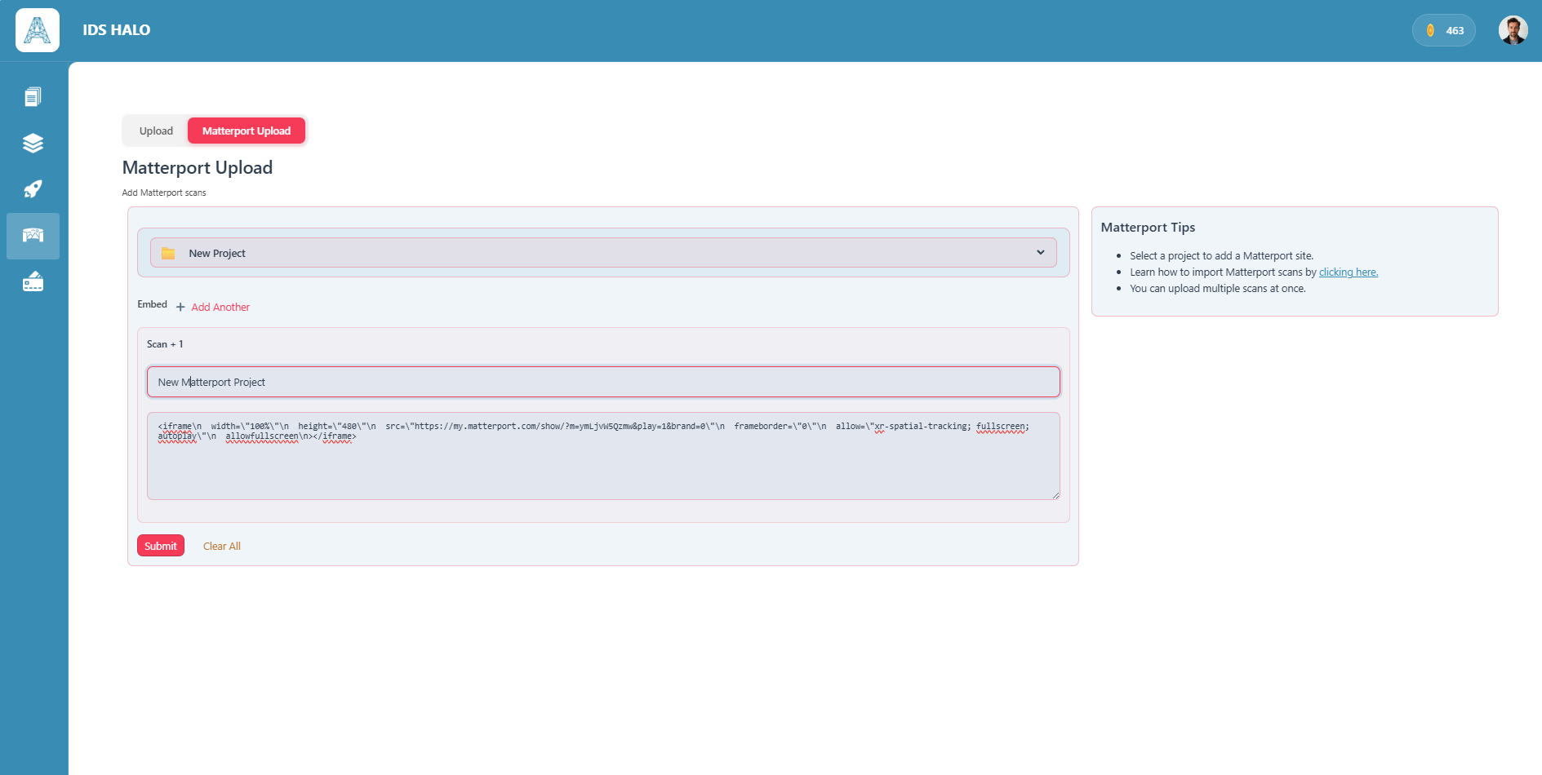Click tip 'Select a project to add a Matterport site.'
Viewport: 1542px width, 775px height.
[x=1221, y=256]
